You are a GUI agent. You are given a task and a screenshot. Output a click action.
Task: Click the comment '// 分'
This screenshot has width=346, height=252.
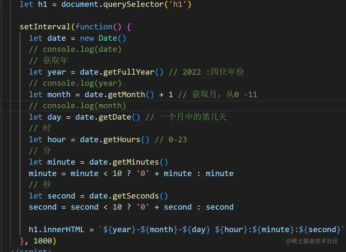tap(40, 151)
